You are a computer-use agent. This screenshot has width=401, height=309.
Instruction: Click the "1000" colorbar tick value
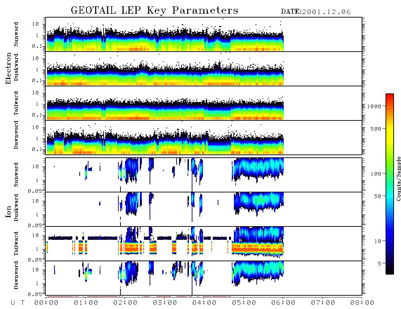point(374,106)
